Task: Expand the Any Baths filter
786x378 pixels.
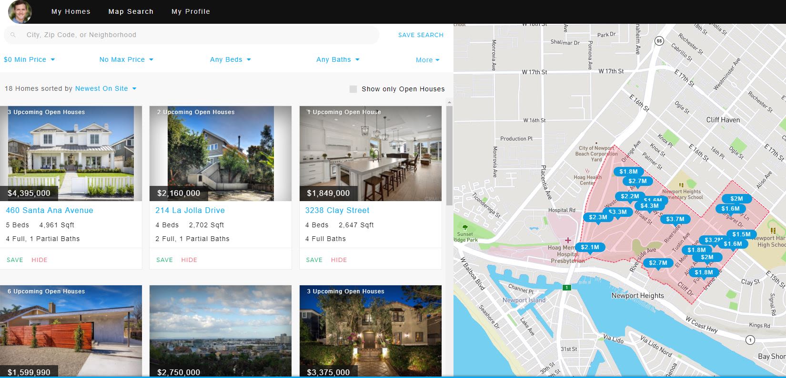Action: click(x=338, y=59)
